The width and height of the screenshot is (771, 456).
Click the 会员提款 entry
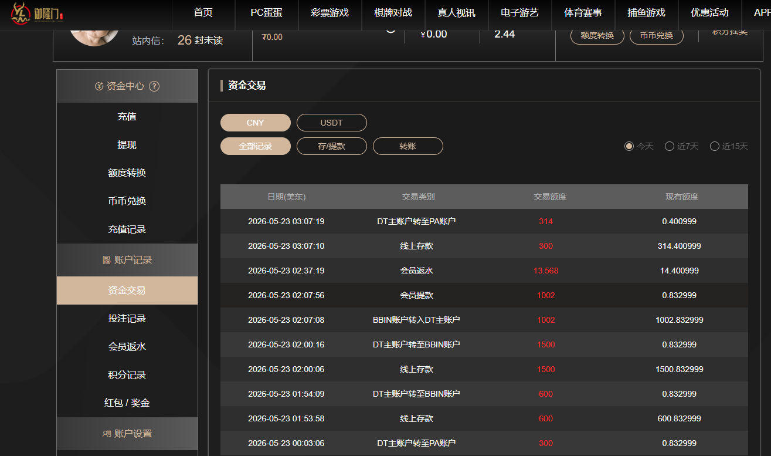(416, 296)
